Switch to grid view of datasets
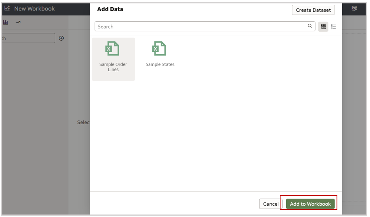The height and width of the screenshot is (217, 370). click(323, 27)
